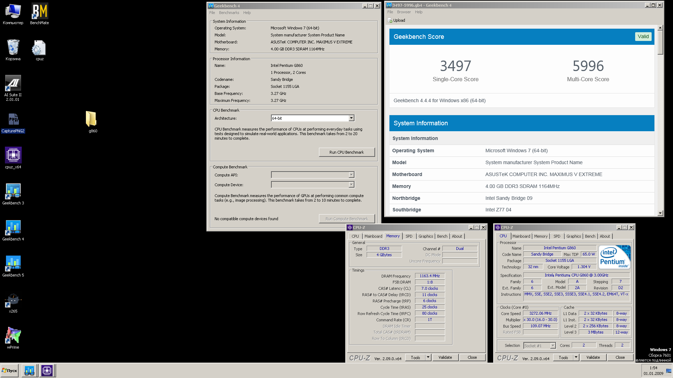Launch cpuz_x64 desktop icon
Viewport: 673px width, 378px height.
tap(13, 158)
